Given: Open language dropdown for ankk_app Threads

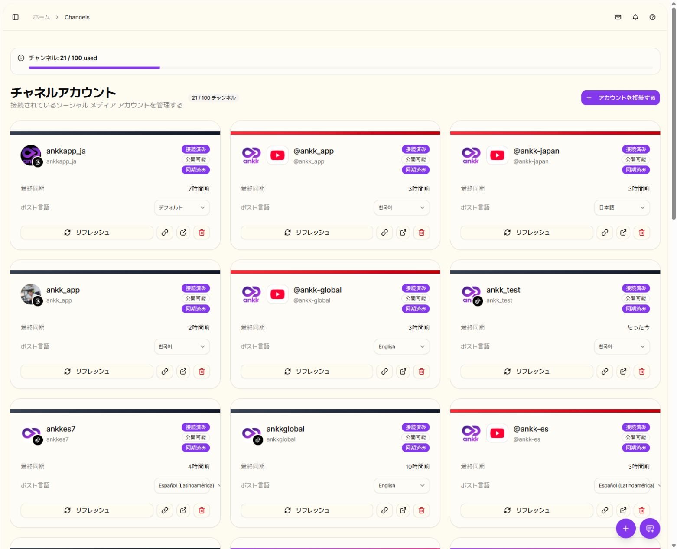Looking at the screenshot, I should coord(182,347).
